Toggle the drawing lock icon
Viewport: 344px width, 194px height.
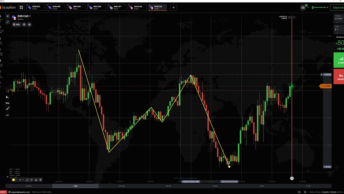36,180
